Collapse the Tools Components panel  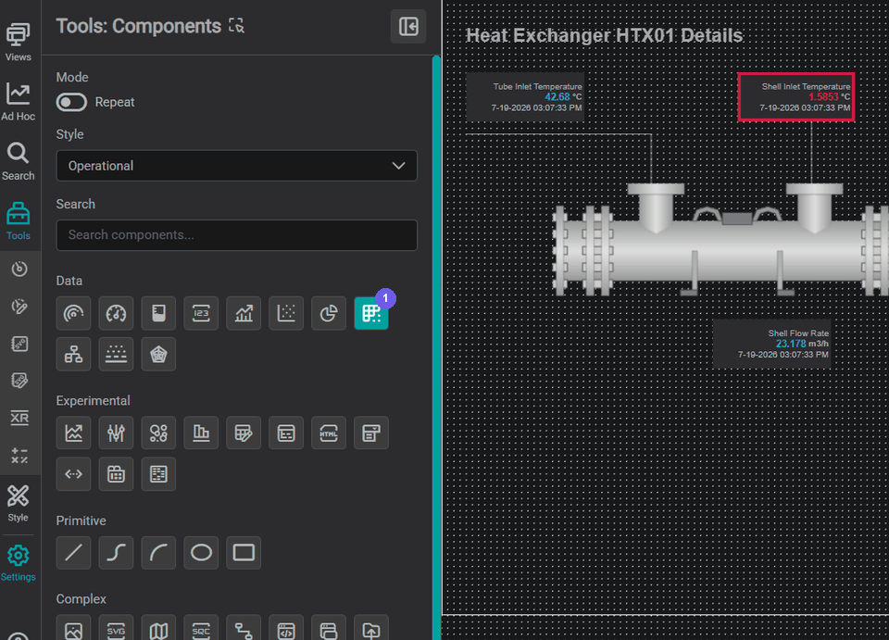(408, 26)
